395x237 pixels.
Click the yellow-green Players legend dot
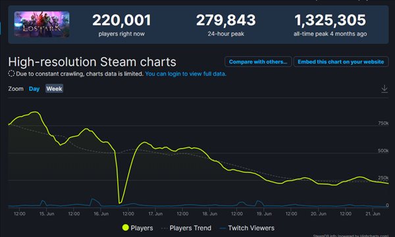point(126,228)
